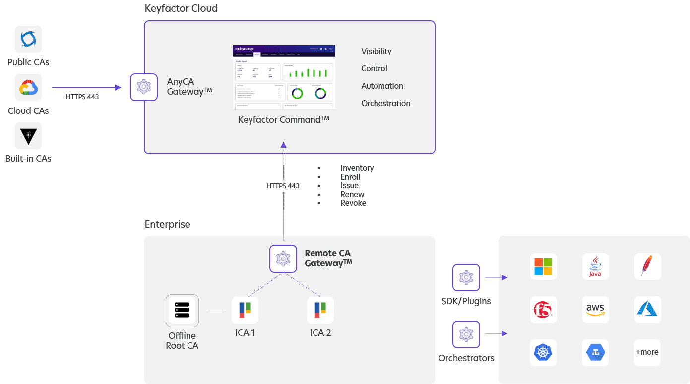The width and height of the screenshot is (690, 384).
Task: Click the Visibility text
Action: (x=376, y=52)
